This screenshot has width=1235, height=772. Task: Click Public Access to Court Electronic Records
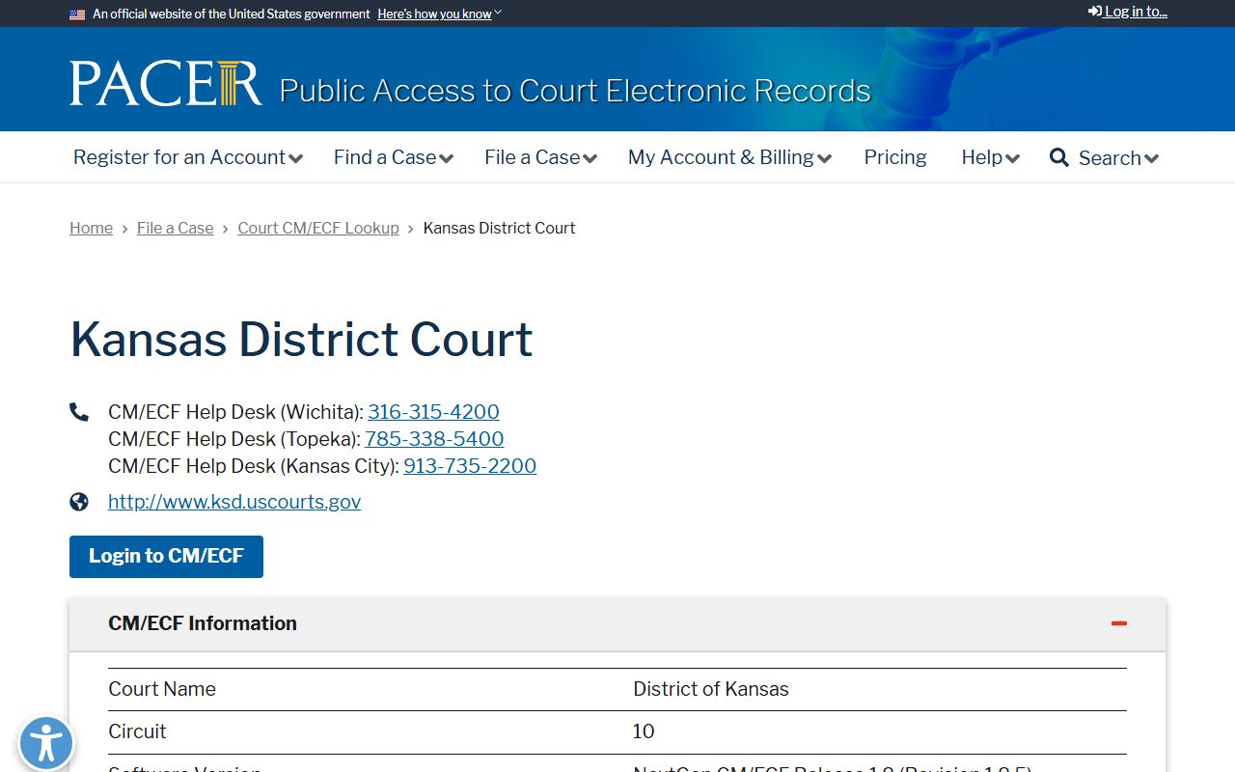pos(575,91)
